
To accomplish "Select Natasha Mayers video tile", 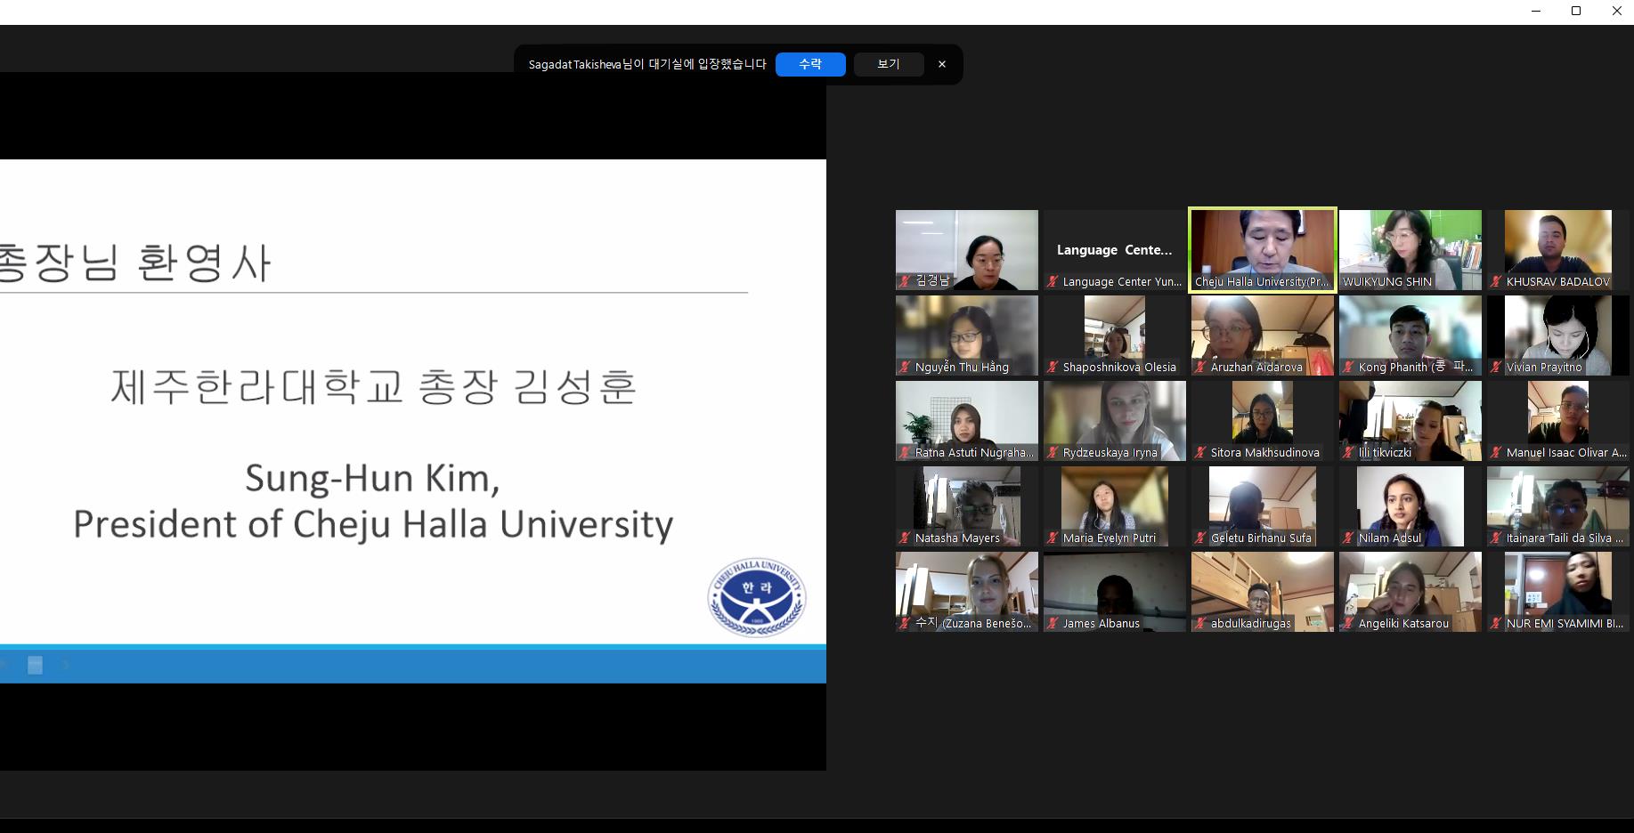I will coord(967,506).
